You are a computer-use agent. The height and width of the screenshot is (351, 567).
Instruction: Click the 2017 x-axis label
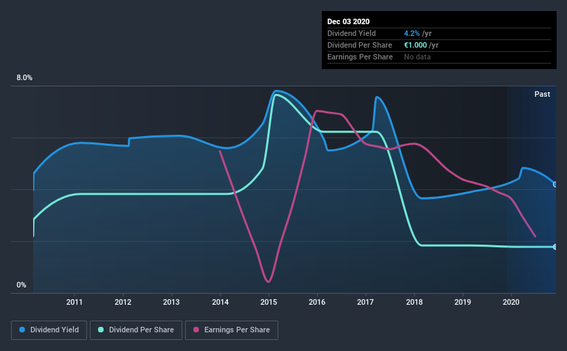coord(365,302)
